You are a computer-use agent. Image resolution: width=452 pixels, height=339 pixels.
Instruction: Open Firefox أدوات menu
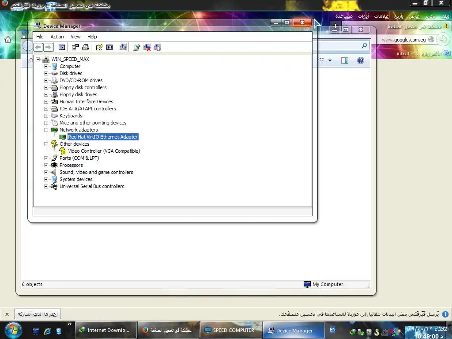[363, 16]
